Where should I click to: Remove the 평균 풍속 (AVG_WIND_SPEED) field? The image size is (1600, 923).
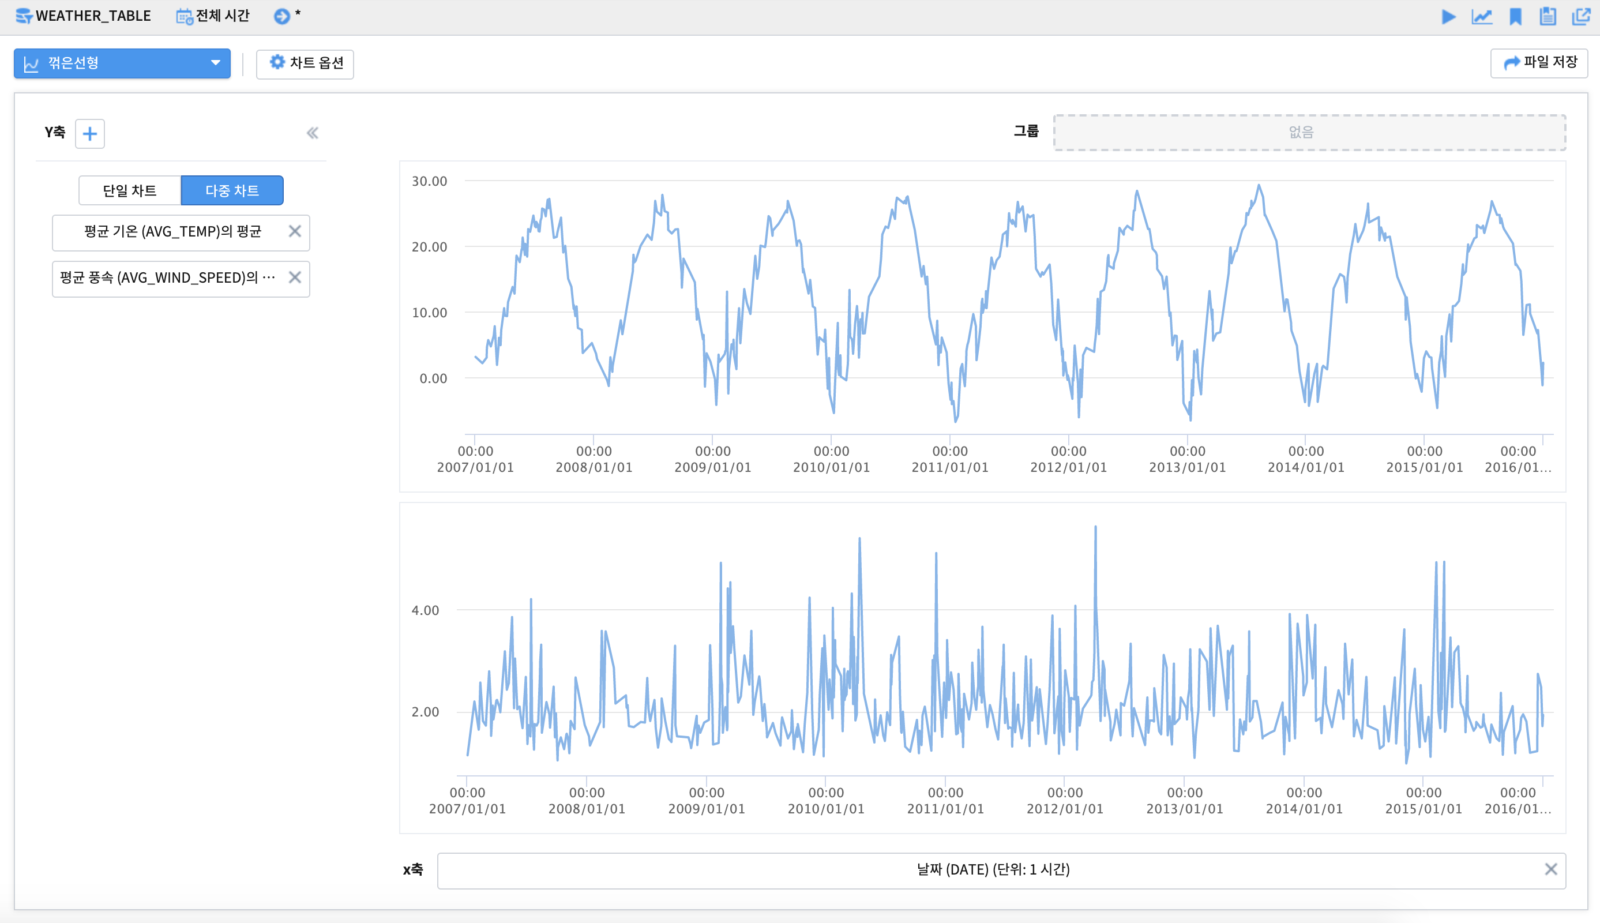pyautogui.click(x=295, y=277)
